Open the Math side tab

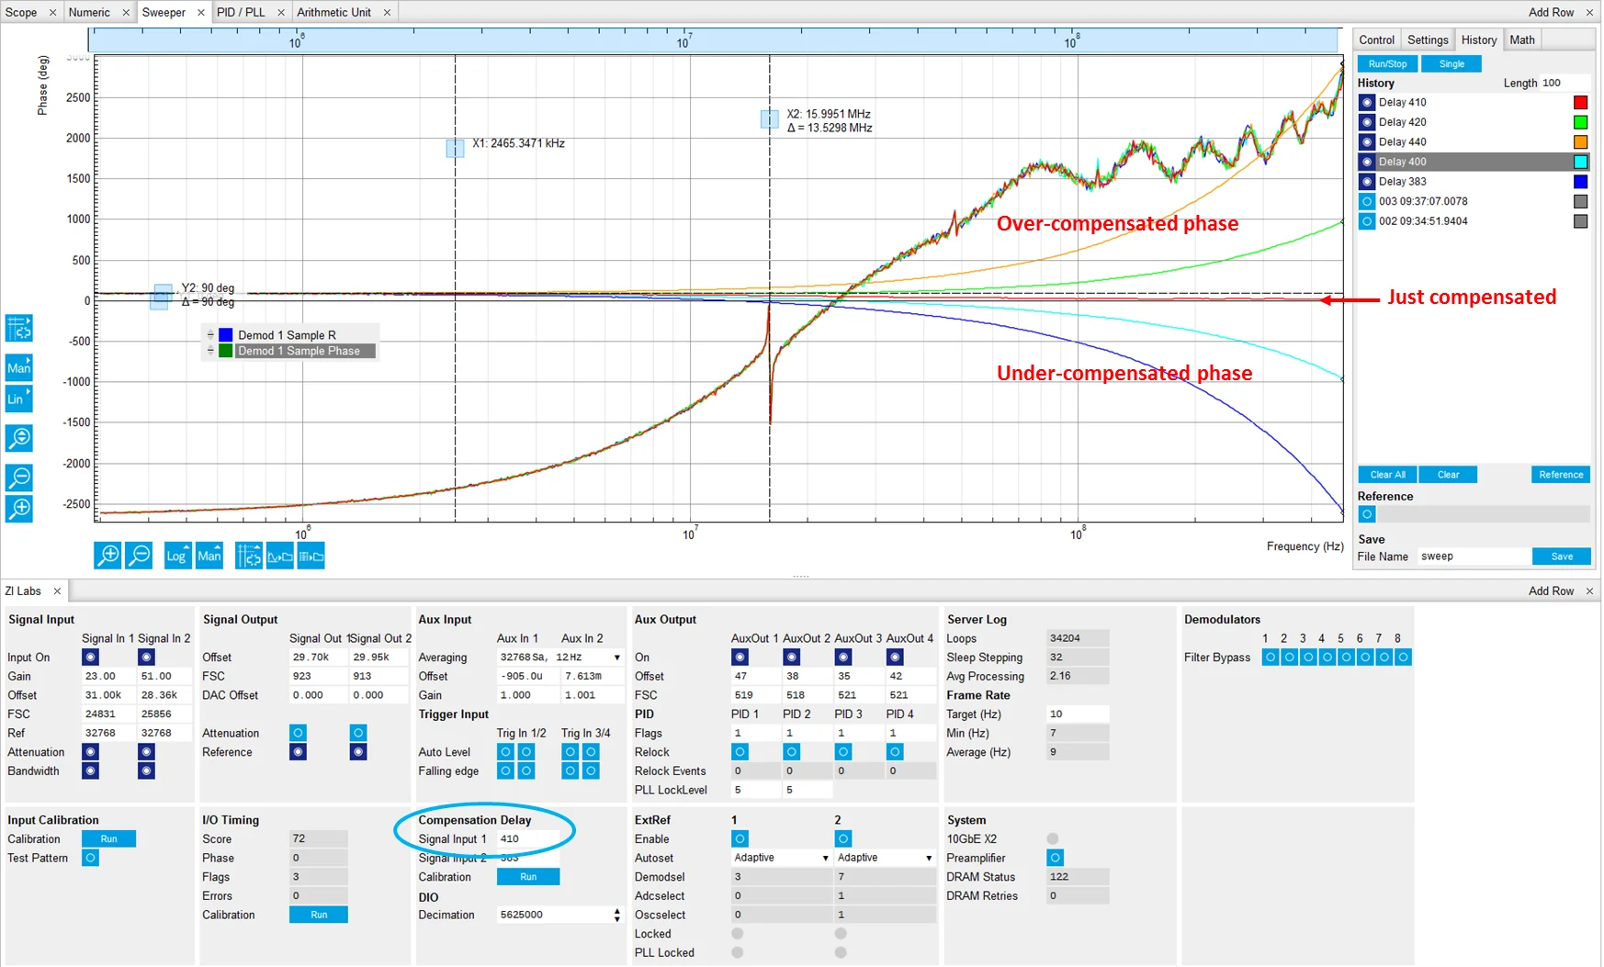1522,39
